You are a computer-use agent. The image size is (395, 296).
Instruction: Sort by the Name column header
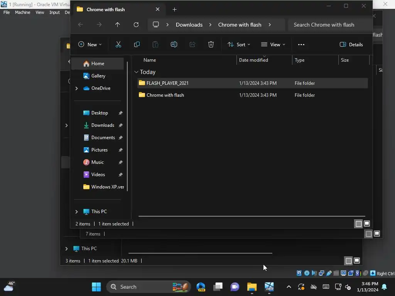click(150, 60)
